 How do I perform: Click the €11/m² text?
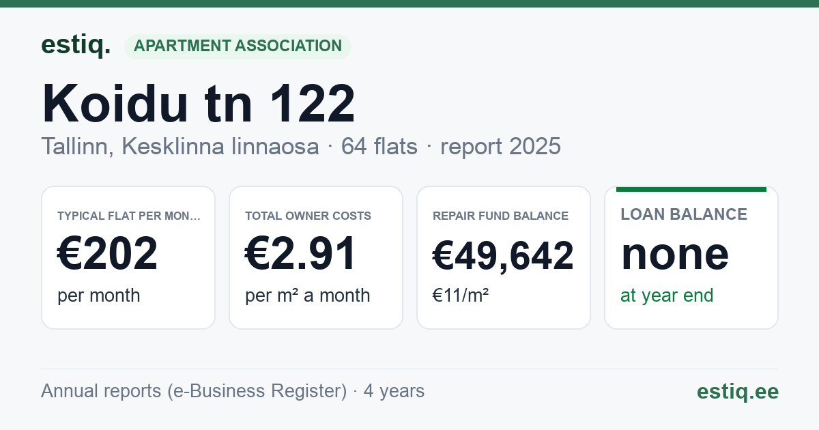point(461,296)
